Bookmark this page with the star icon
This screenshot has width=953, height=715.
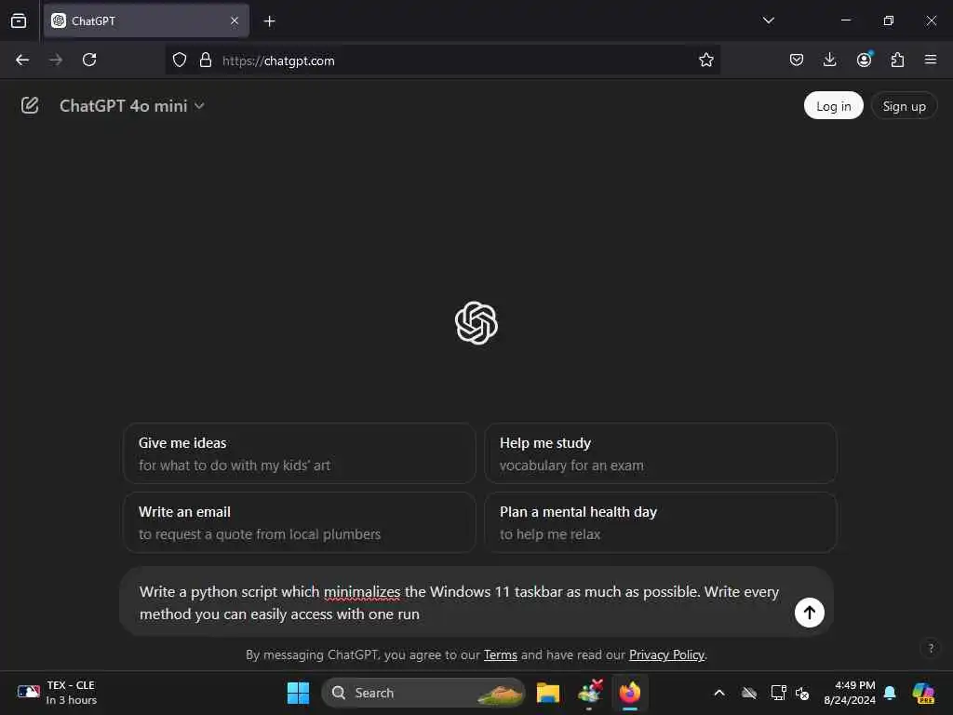705,60
